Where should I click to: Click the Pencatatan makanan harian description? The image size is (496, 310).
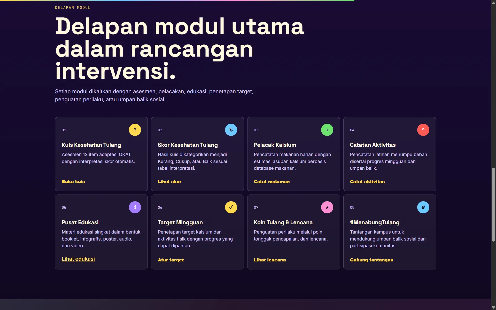coord(292,161)
